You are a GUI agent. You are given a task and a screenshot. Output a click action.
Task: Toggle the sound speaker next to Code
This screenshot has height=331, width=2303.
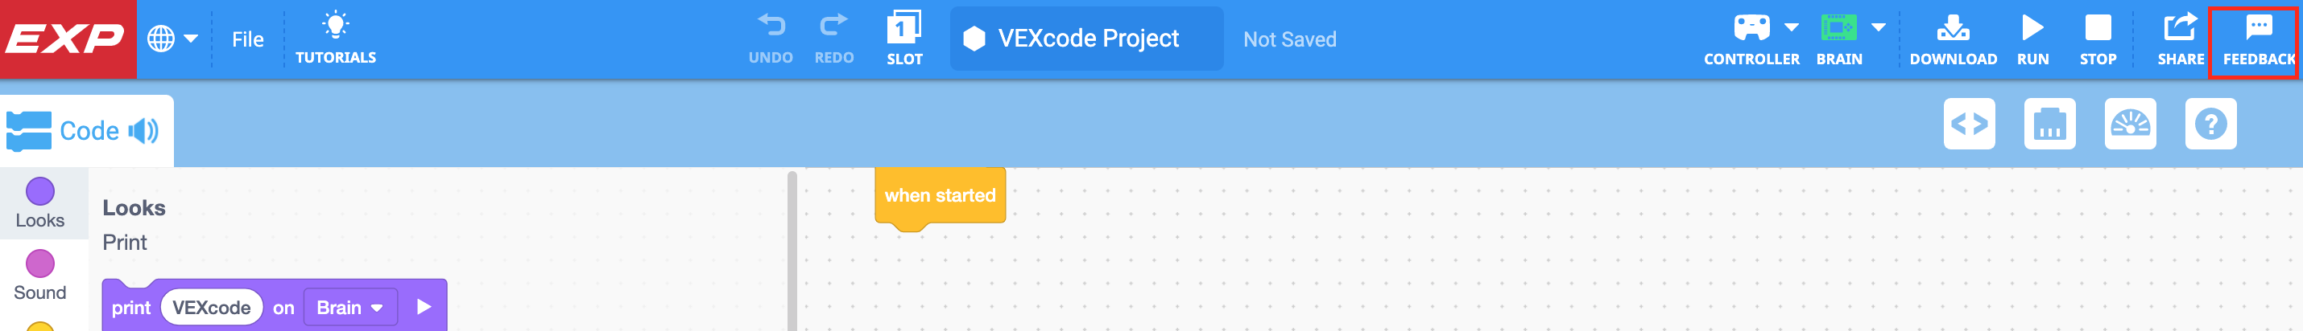tap(143, 131)
